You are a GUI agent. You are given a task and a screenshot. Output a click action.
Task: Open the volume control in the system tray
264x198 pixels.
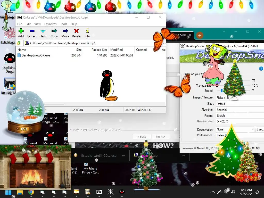pos(233,192)
